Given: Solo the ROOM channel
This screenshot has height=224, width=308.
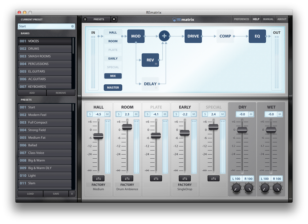Looking at the screenshot, I should point(118,114).
